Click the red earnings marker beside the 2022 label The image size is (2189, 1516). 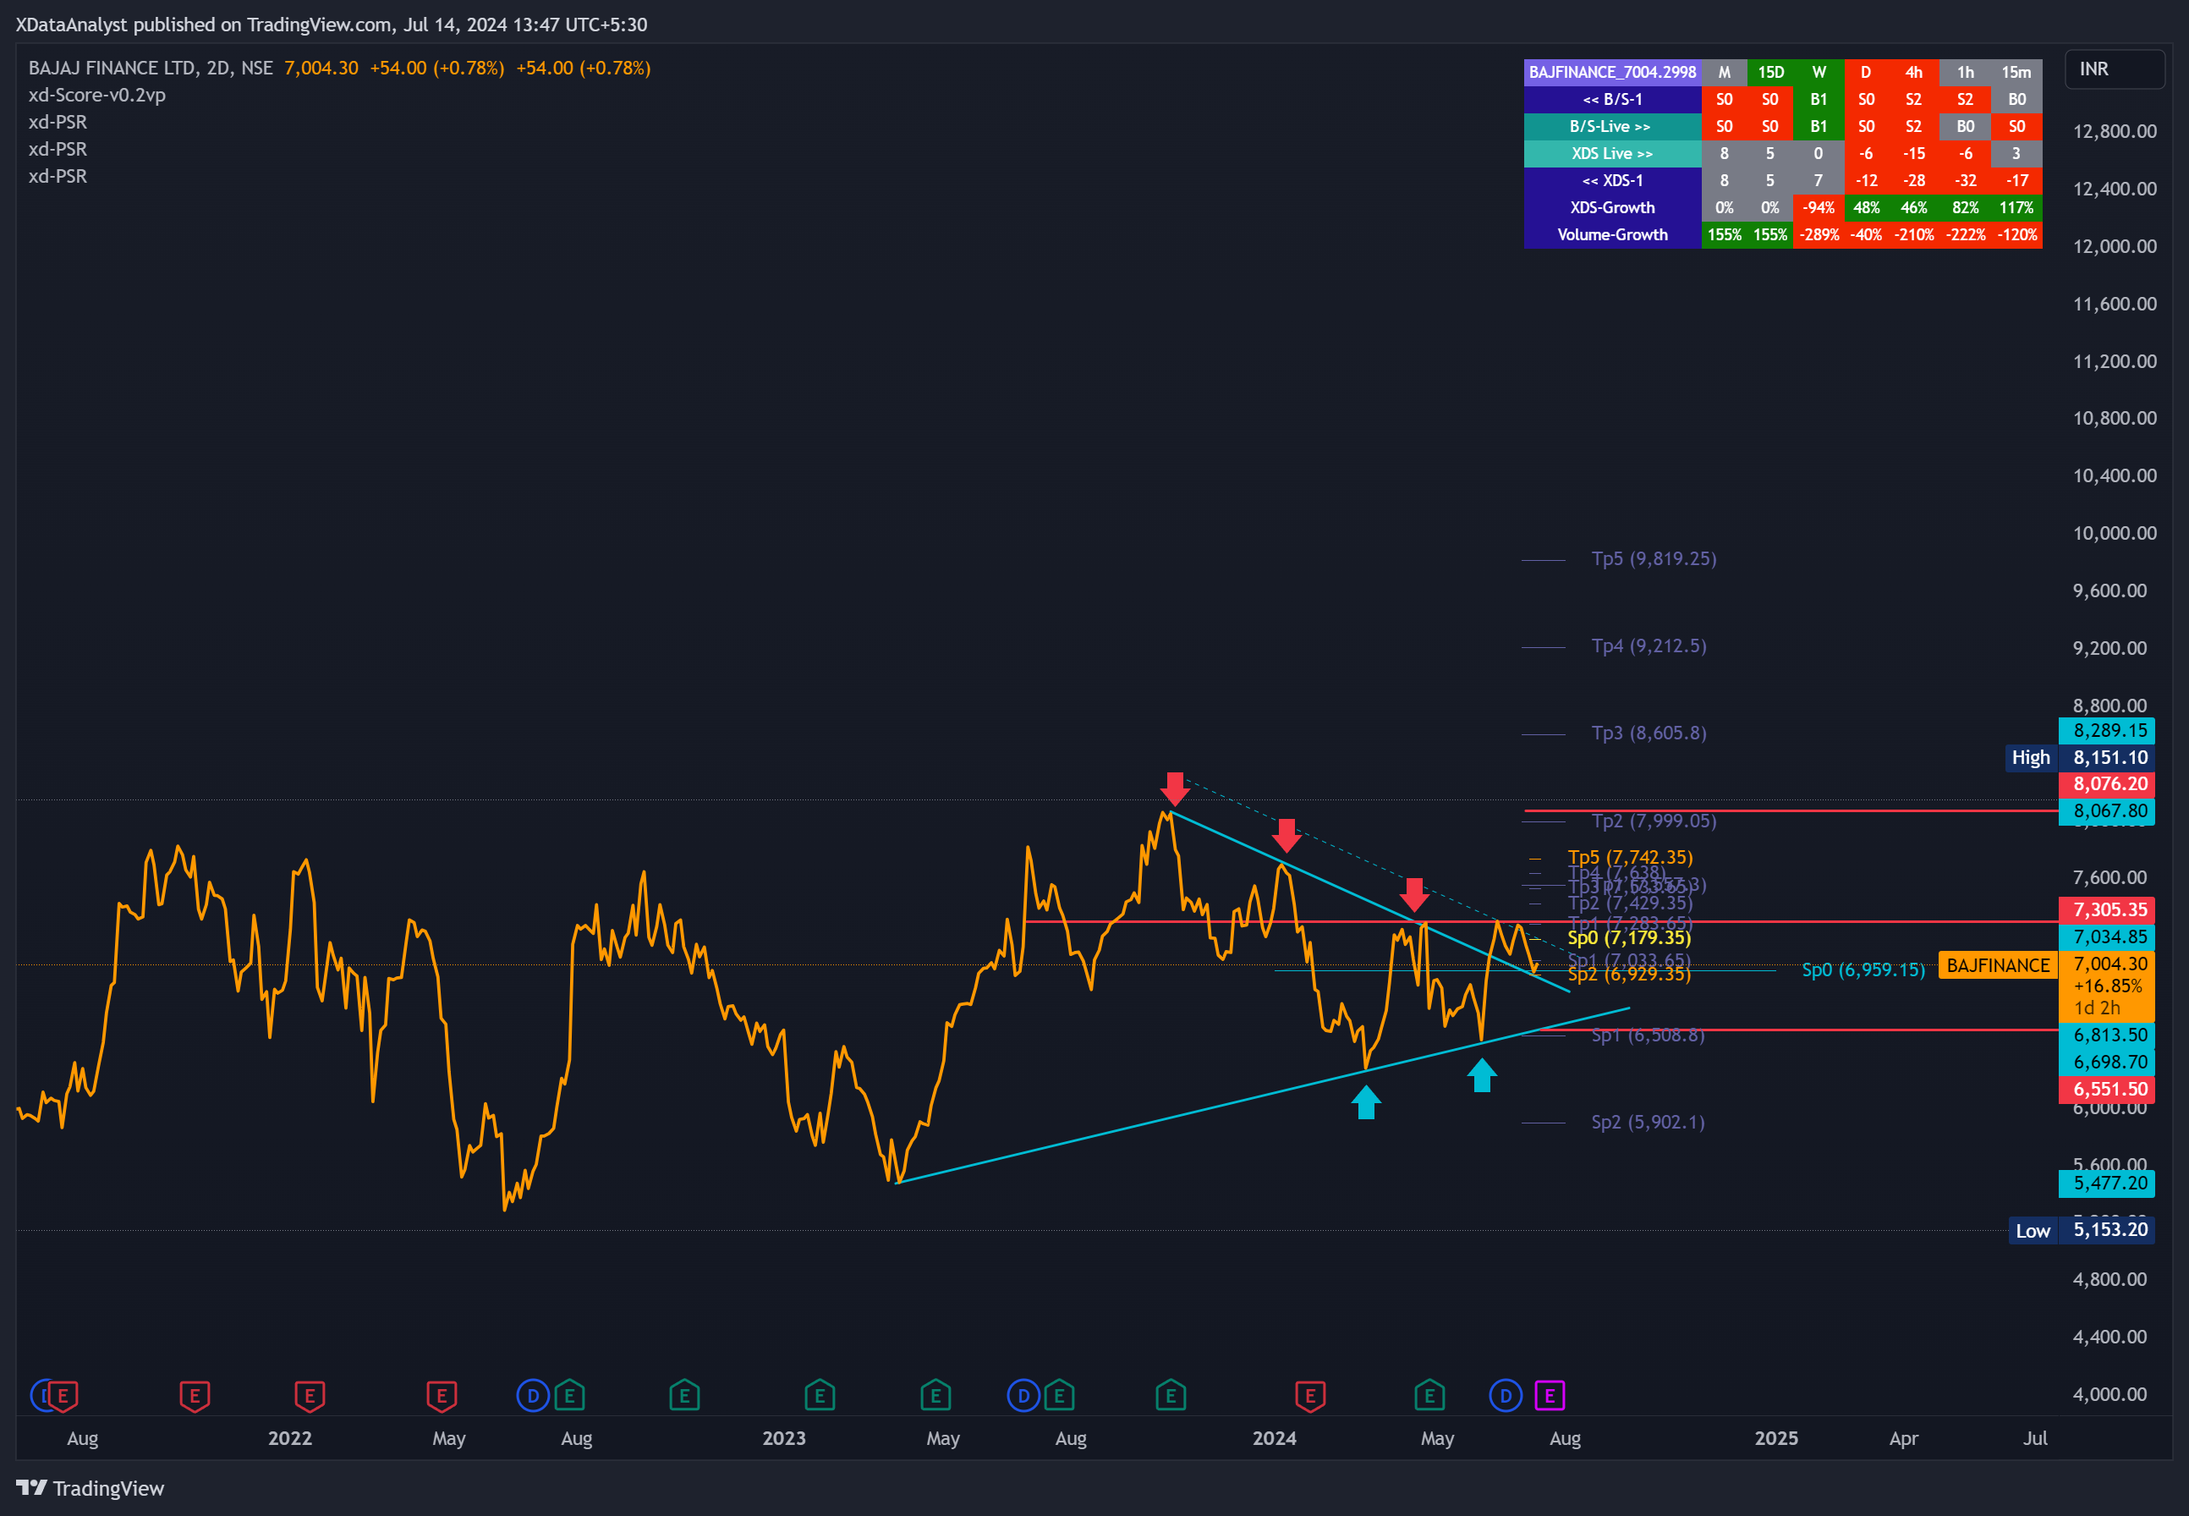(x=310, y=1395)
